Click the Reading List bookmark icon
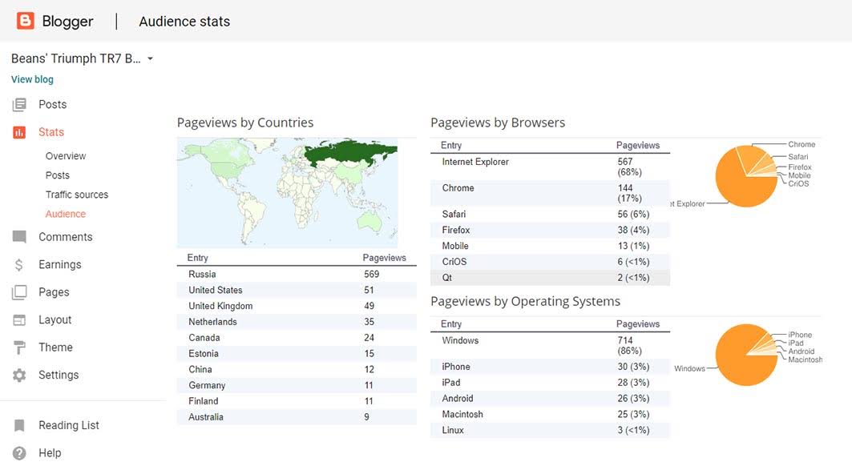The width and height of the screenshot is (852, 474). [x=19, y=425]
